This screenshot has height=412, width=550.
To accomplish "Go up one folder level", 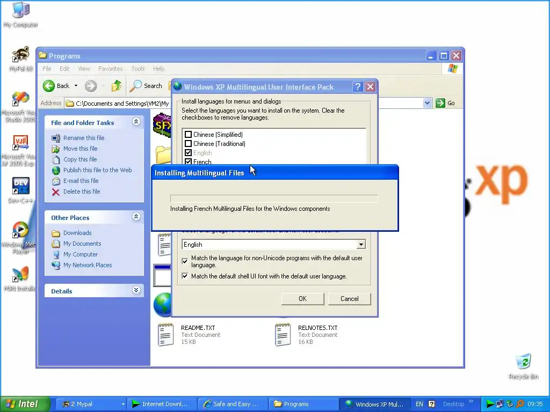I will [117, 86].
